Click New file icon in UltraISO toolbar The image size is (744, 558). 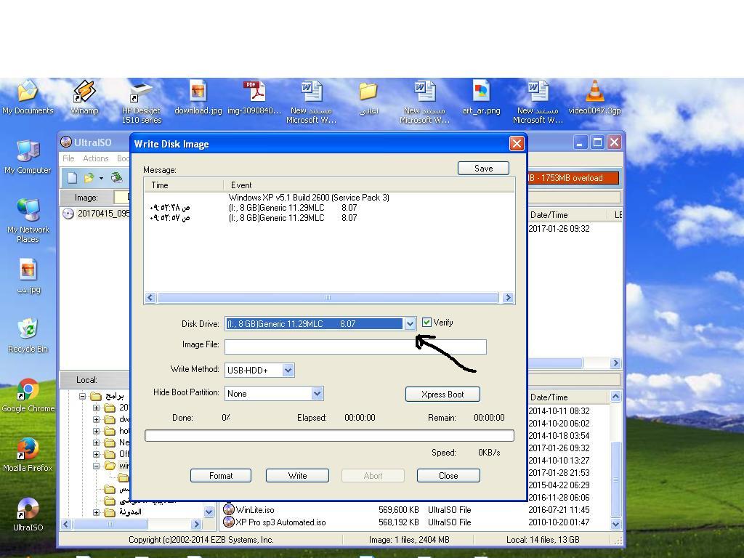72,178
